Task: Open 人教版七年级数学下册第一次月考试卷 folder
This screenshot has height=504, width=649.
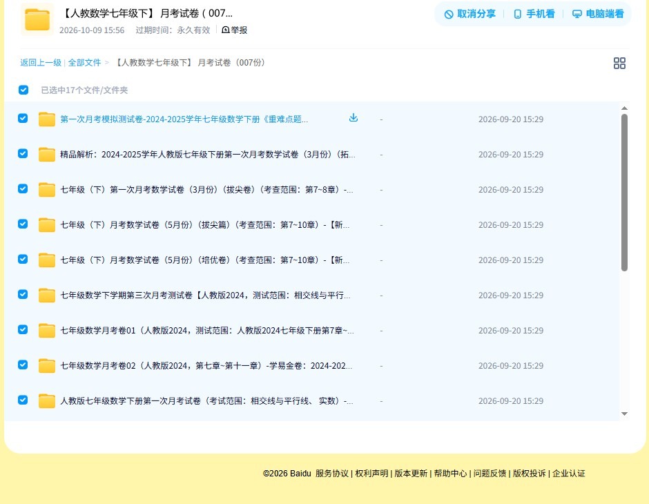Action: (206, 400)
